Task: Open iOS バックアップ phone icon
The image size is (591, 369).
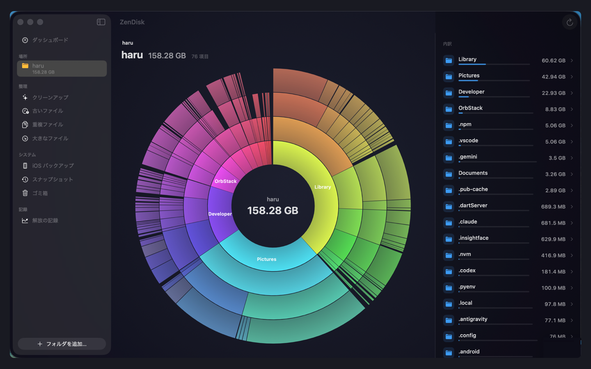Action: (x=25, y=166)
